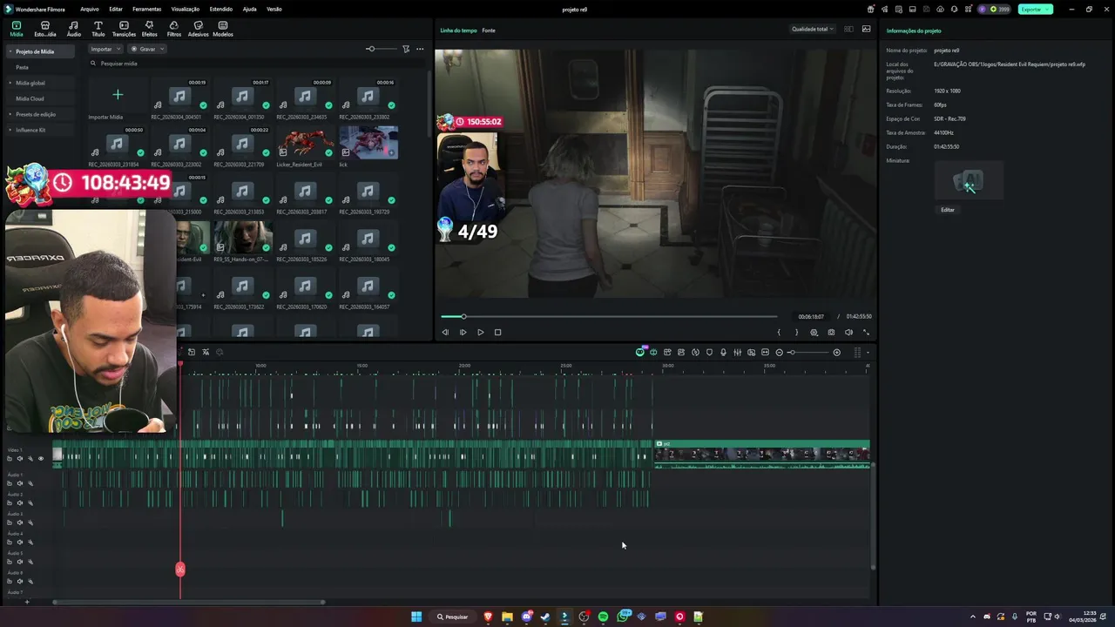The width and height of the screenshot is (1115, 627).
Task: Open the Mídia tab
Action: [16, 29]
